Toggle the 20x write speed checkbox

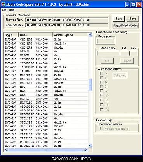[x=101, y=110]
